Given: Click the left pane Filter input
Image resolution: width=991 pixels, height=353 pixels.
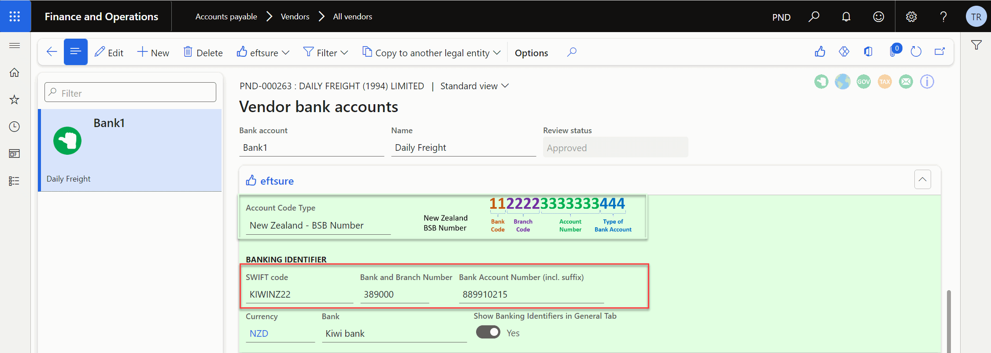Looking at the screenshot, I should point(130,92).
